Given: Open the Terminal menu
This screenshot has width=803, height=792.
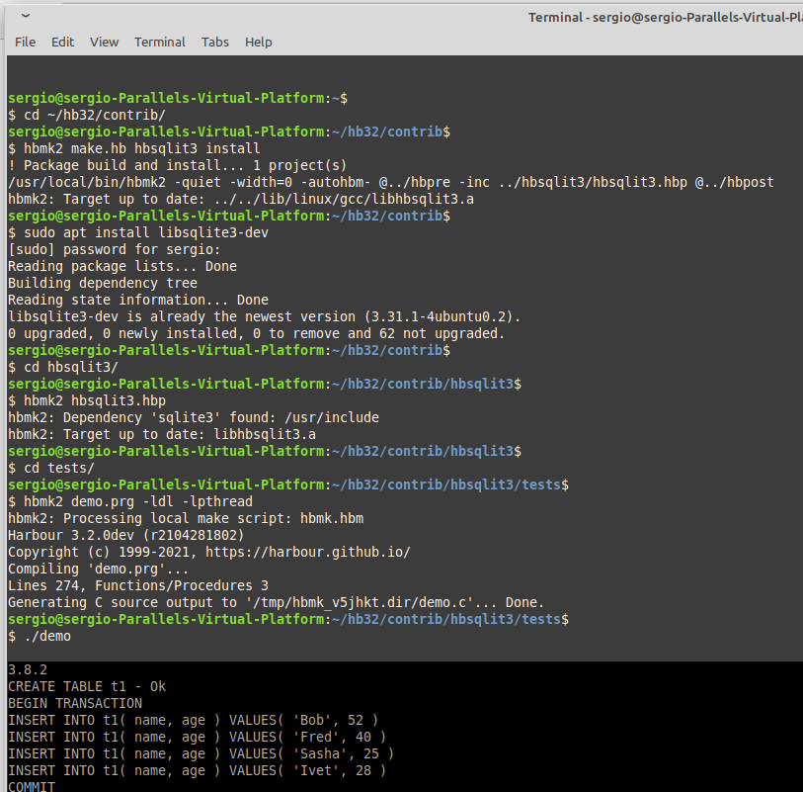Looking at the screenshot, I should coord(160,42).
